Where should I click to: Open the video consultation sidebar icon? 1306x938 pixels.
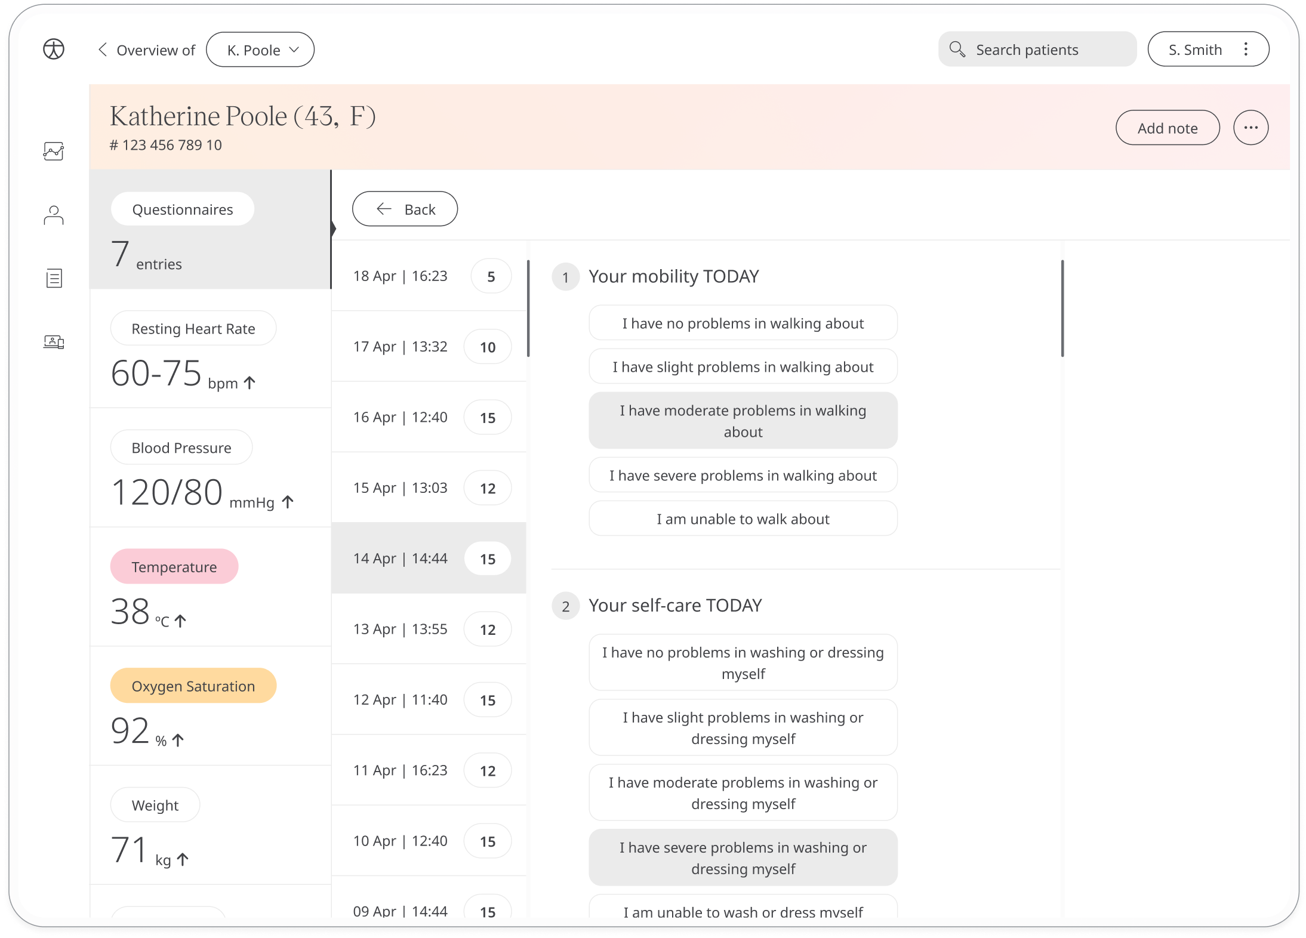tap(54, 342)
